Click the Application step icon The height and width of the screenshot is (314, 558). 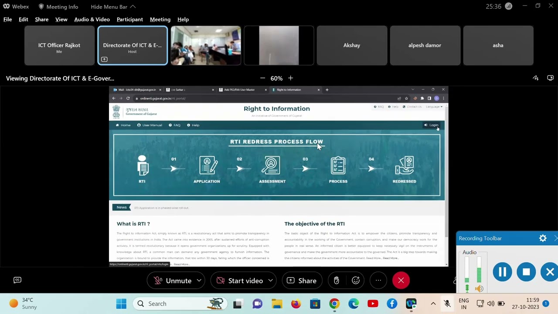click(x=208, y=165)
